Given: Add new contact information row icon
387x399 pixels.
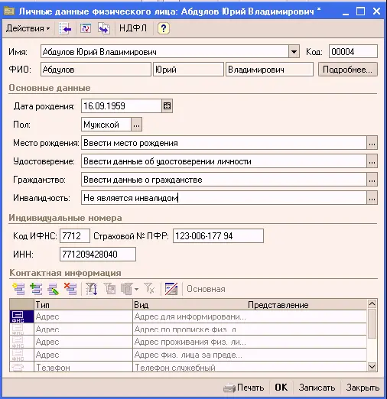Looking at the screenshot, I should click(18, 289).
